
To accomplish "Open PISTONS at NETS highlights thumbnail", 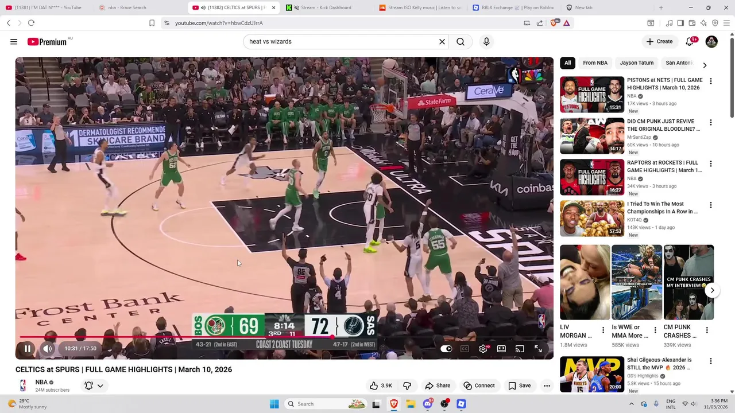I will [592, 95].
